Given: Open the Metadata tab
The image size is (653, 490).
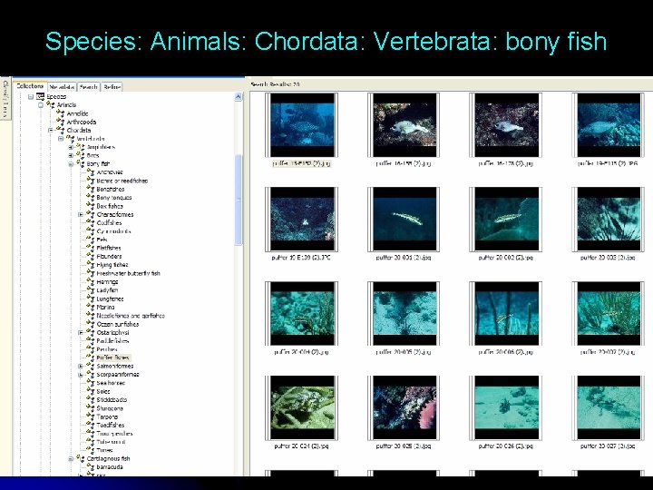Looking at the screenshot, I should tap(62, 87).
